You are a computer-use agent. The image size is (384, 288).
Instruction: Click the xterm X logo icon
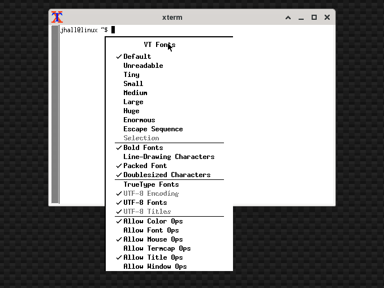(57, 17)
